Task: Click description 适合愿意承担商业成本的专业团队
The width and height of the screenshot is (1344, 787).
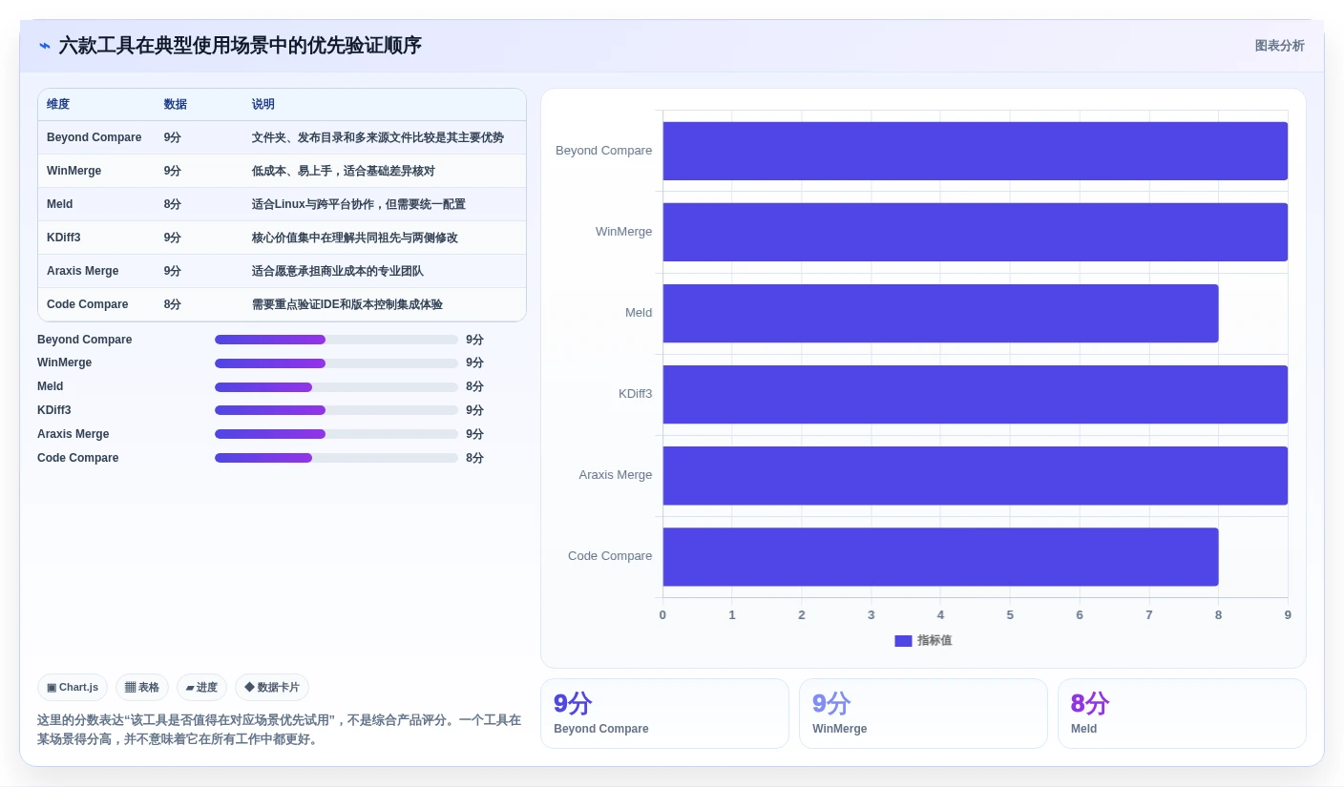Action: point(338,271)
